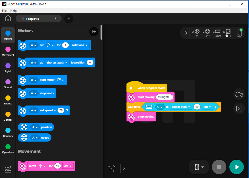Edit the set speed value 75
Screen dimensions: 249x178
(61, 110)
